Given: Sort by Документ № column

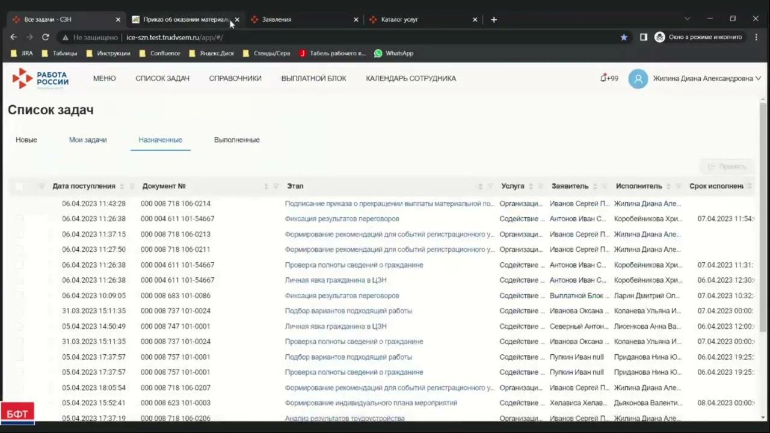Looking at the screenshot, I should click(x=266, y=186).
